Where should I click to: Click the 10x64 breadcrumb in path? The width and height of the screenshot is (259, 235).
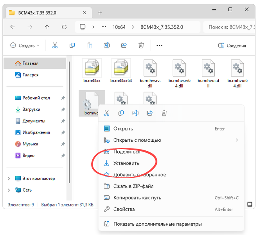point(119,27)
